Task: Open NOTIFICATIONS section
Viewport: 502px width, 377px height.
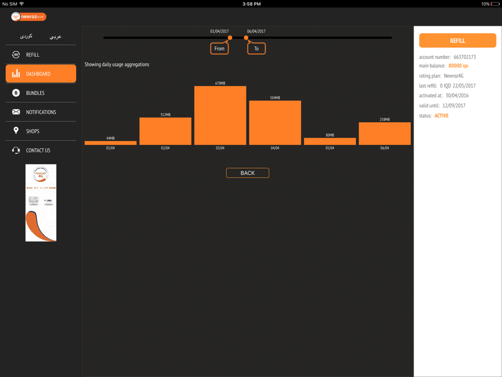Action: click(x=41, y=112)
